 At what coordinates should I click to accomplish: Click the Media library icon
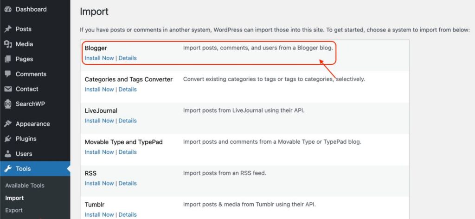[x=8, y=44]
